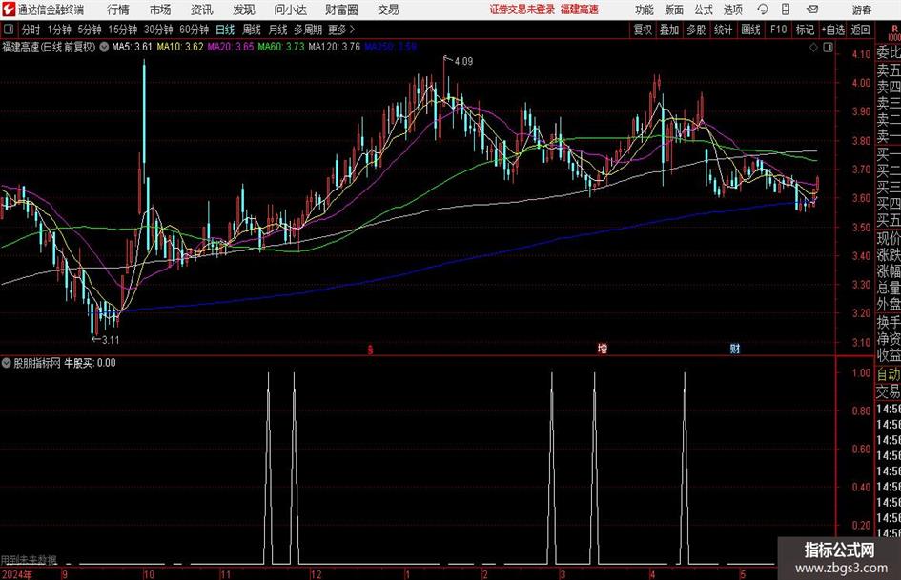Click the 交易 button in right panel
Image resolution: width=901 pixels, height=580 pixels.
click(x=889, y=391)
